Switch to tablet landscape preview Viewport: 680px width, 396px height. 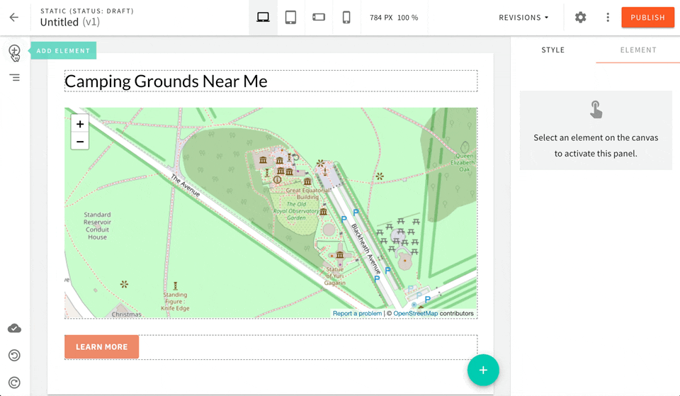pos(319,18)
